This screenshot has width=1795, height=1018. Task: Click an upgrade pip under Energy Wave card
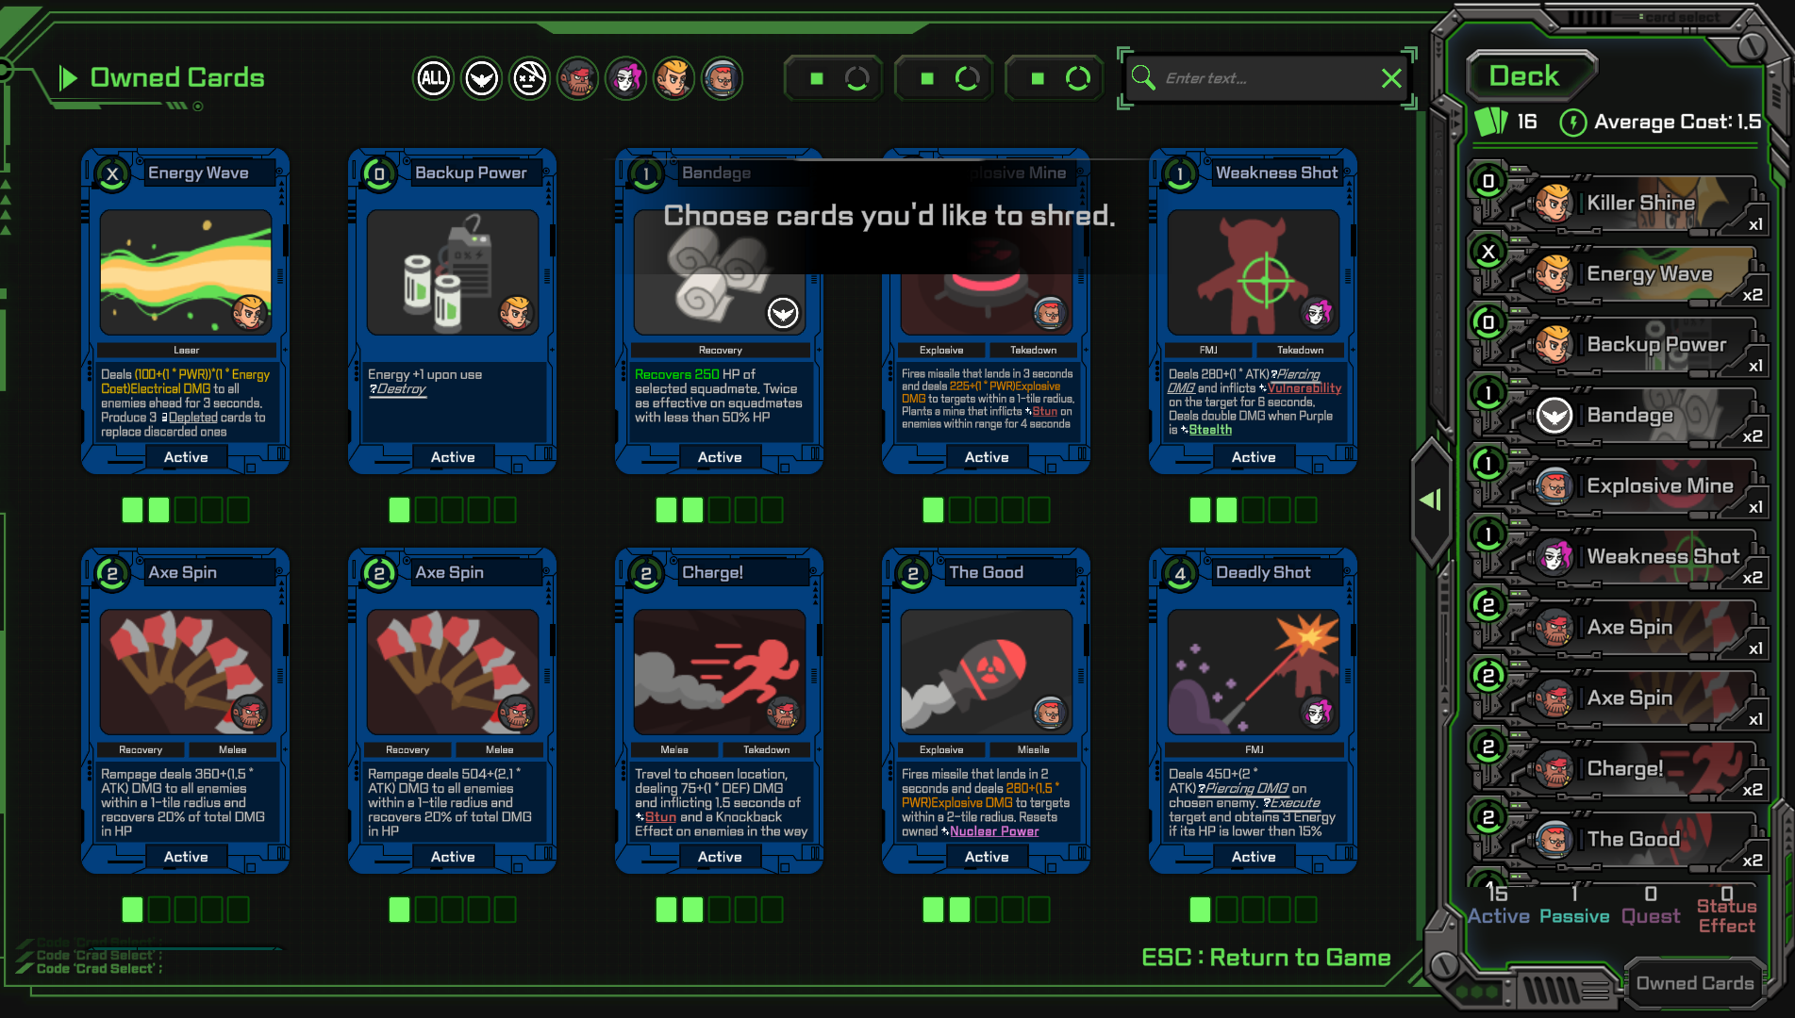(132, 510)
